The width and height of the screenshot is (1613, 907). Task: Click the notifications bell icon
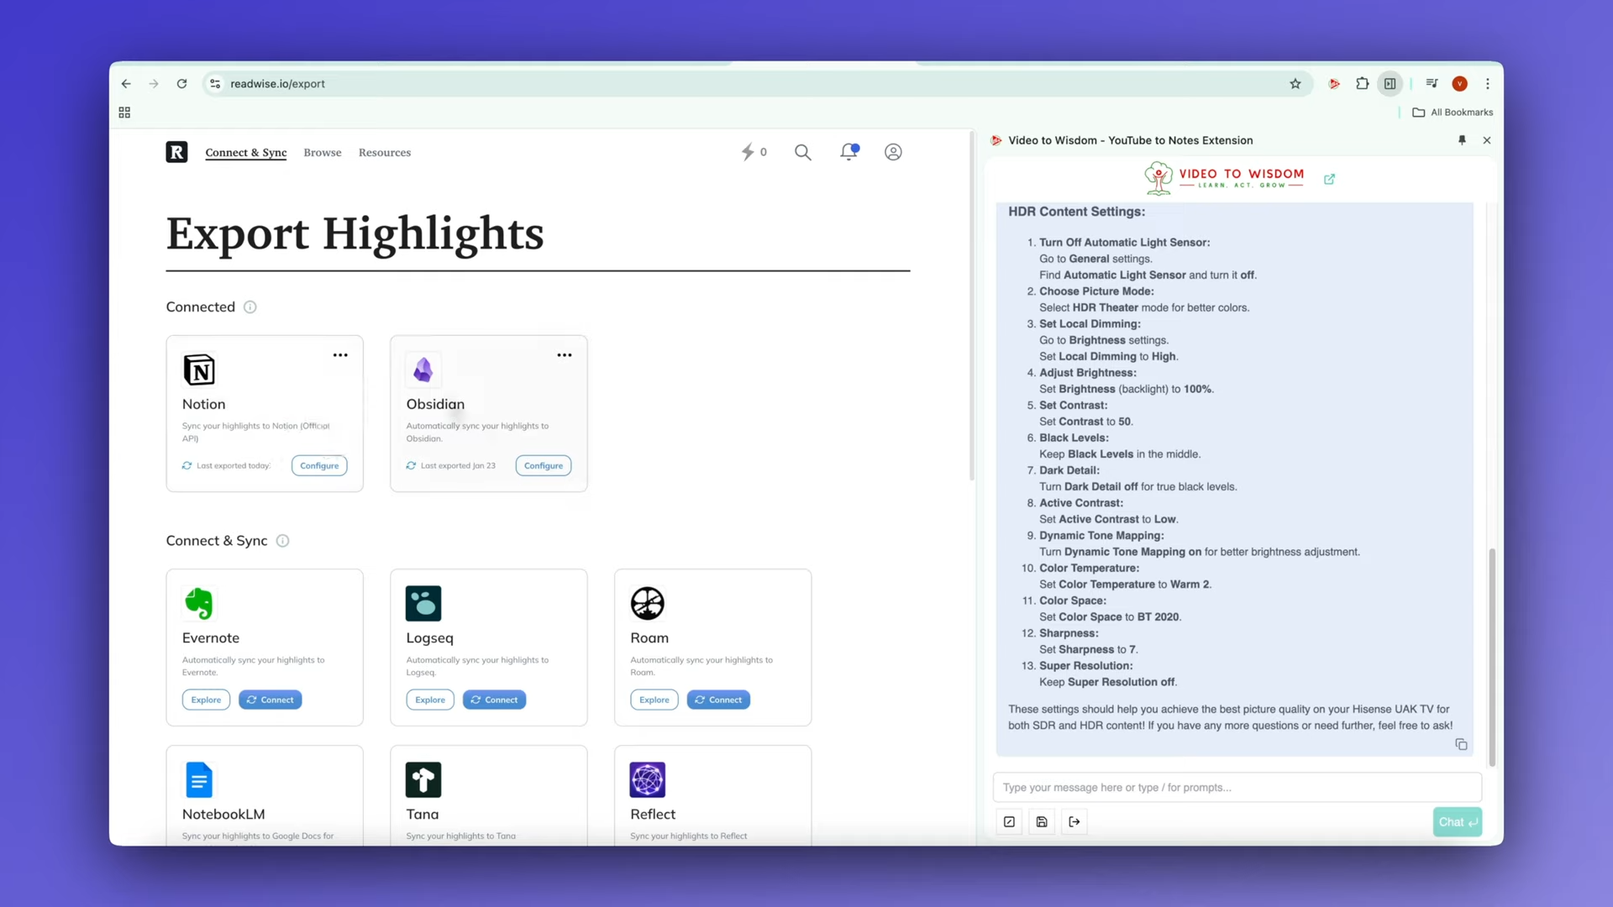click(x=849, y=152)
